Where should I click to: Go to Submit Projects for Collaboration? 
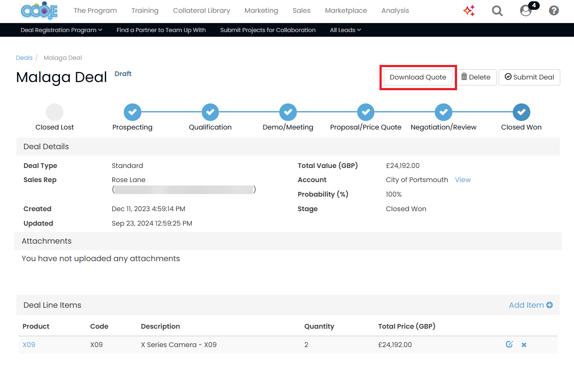[268, 30]
